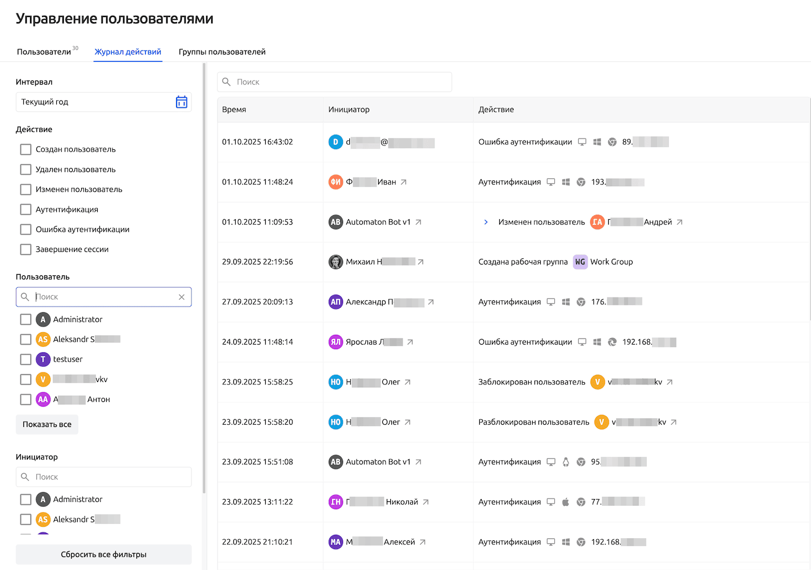811x570 pixels.
Task: Enable the Создан пользователь checkbox
Action: click(26, 149)
